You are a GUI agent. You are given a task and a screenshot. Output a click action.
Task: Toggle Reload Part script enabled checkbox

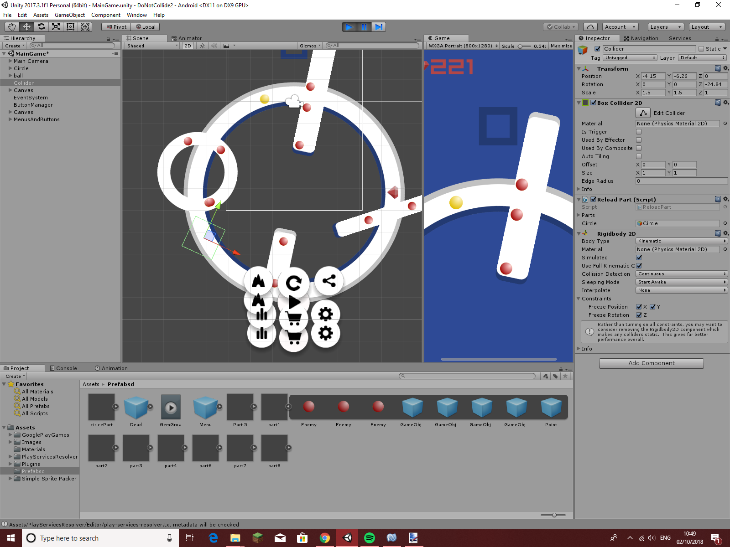tap(593, 199)
